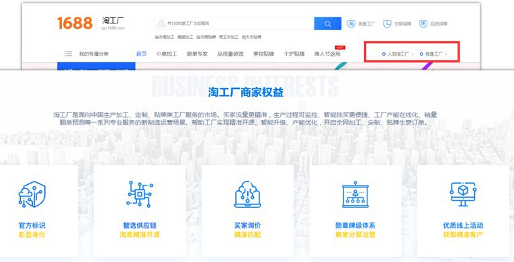This screenshot has height=262, width=514.
Task: Click the 淘工厂 site title text
Action: [113, 21]
